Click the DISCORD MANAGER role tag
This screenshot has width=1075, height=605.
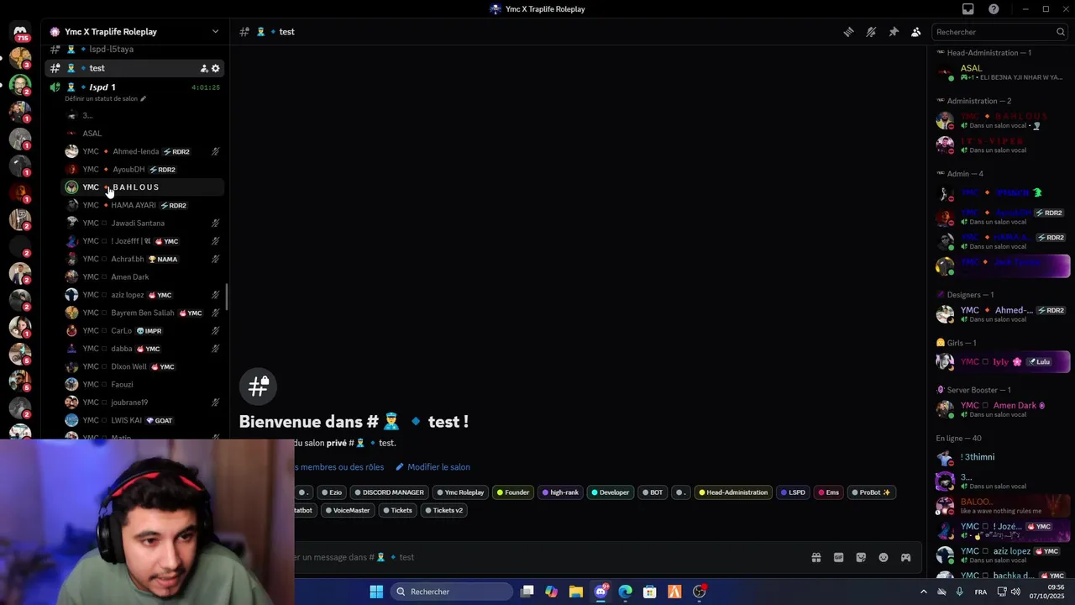389,492
